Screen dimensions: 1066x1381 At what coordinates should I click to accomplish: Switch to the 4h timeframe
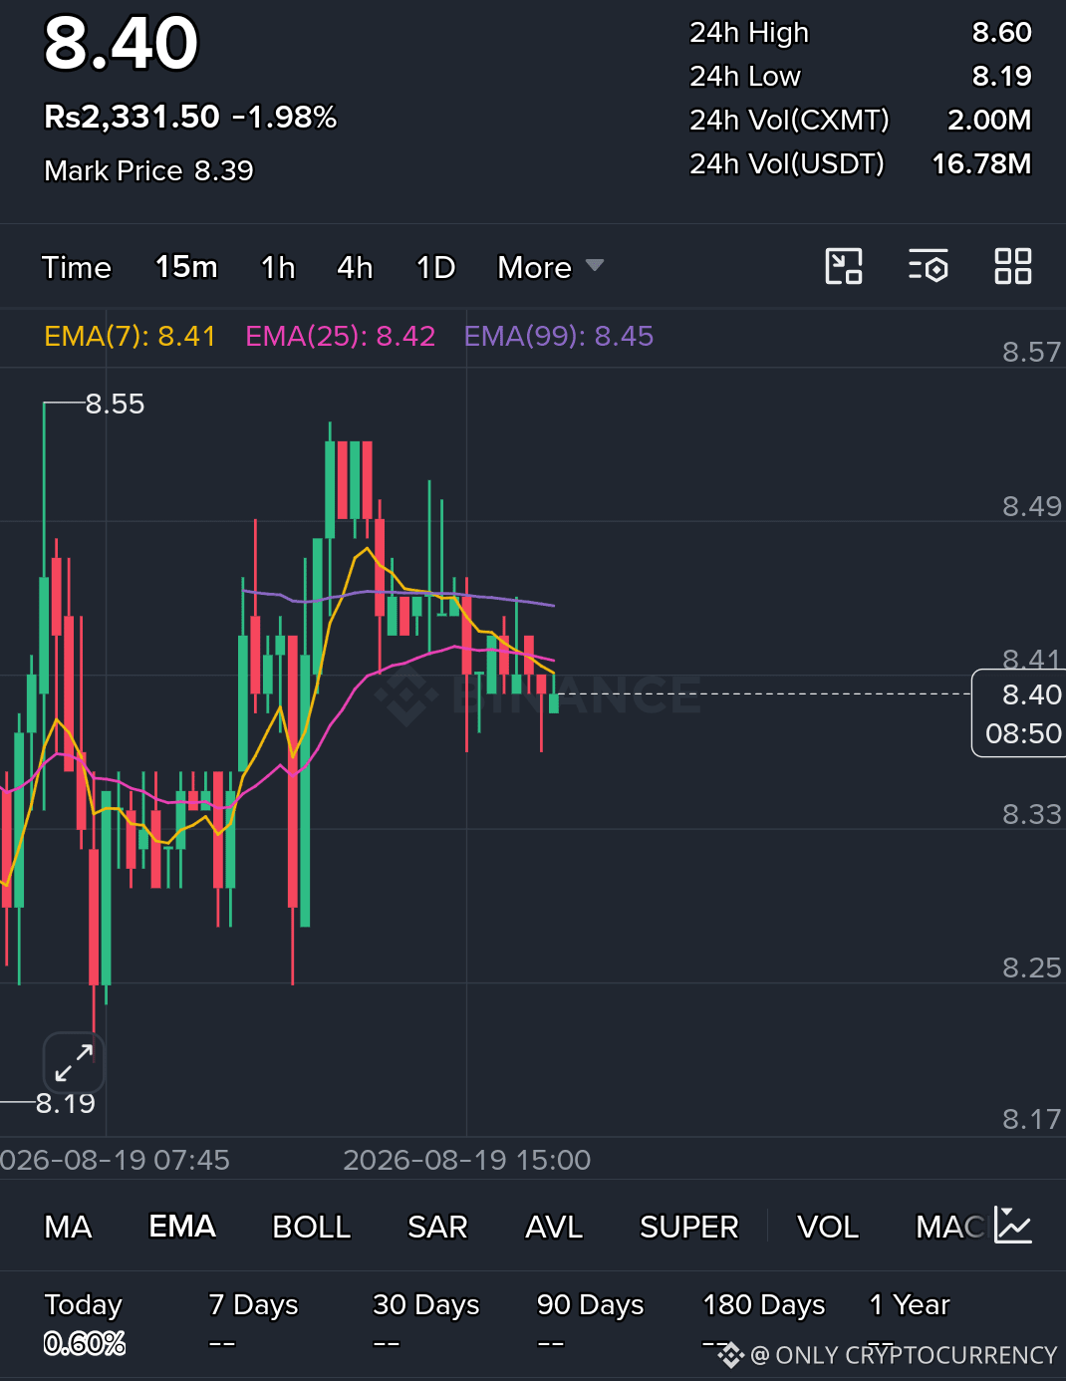click(x=355, y=267)
